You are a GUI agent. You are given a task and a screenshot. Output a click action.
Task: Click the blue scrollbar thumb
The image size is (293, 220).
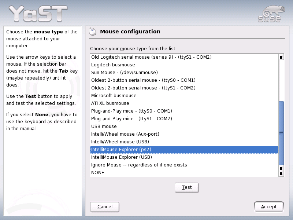(281, 133)
